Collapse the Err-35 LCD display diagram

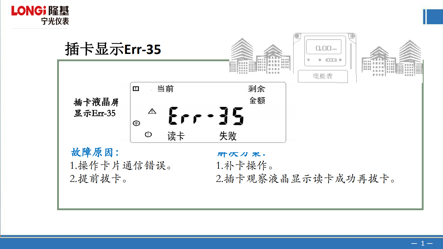pyautogui.click(x=208, y=112)
